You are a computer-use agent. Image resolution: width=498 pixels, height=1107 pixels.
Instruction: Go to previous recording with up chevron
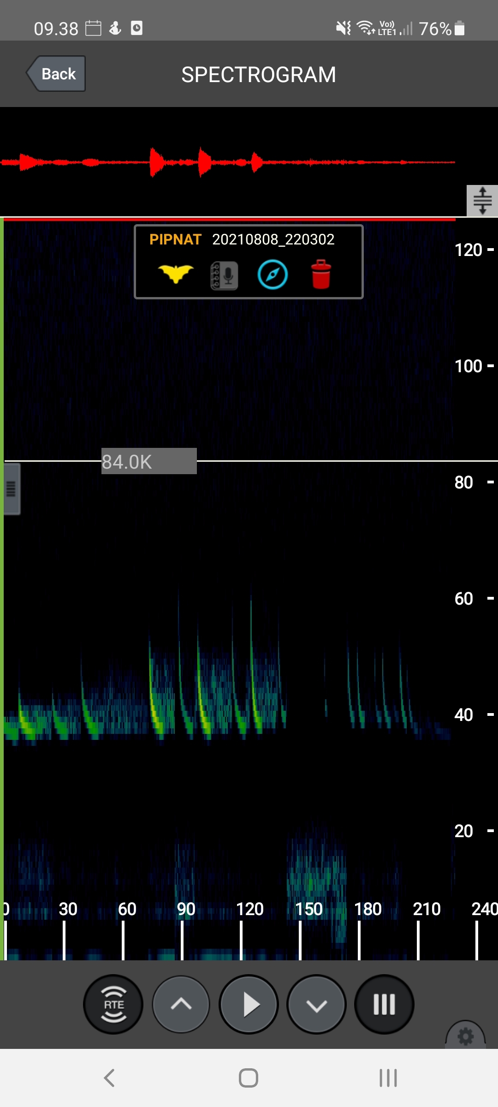pos(181,1004)
